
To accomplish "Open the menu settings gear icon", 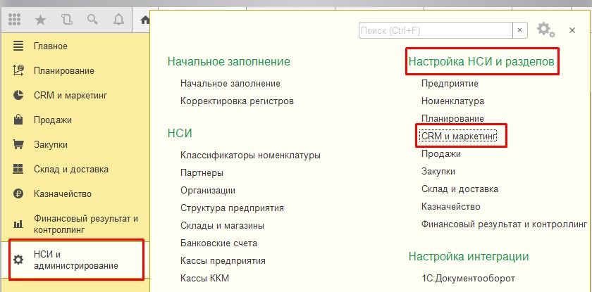I will (545, 30).
